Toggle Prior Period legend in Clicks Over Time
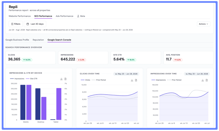Image resolution: width=219 pixels, height=131 pixels. coord(99,80)
